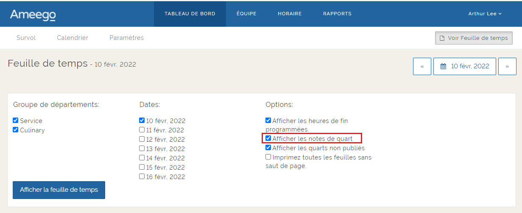Go to previous date with « button

point(422,67)
